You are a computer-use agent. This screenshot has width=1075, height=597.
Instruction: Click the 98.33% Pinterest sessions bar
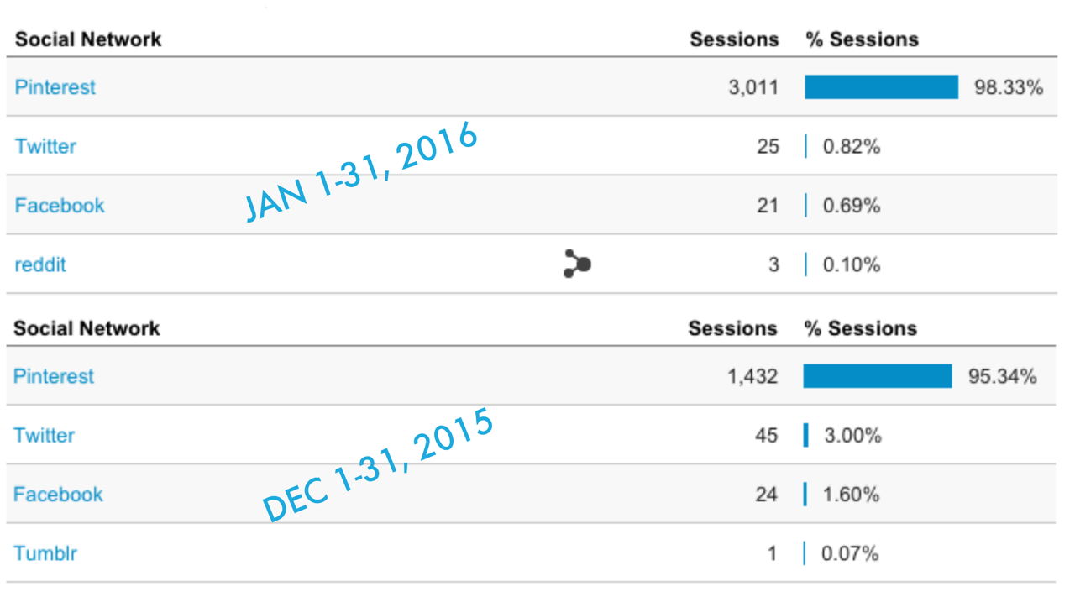(882, 87)
